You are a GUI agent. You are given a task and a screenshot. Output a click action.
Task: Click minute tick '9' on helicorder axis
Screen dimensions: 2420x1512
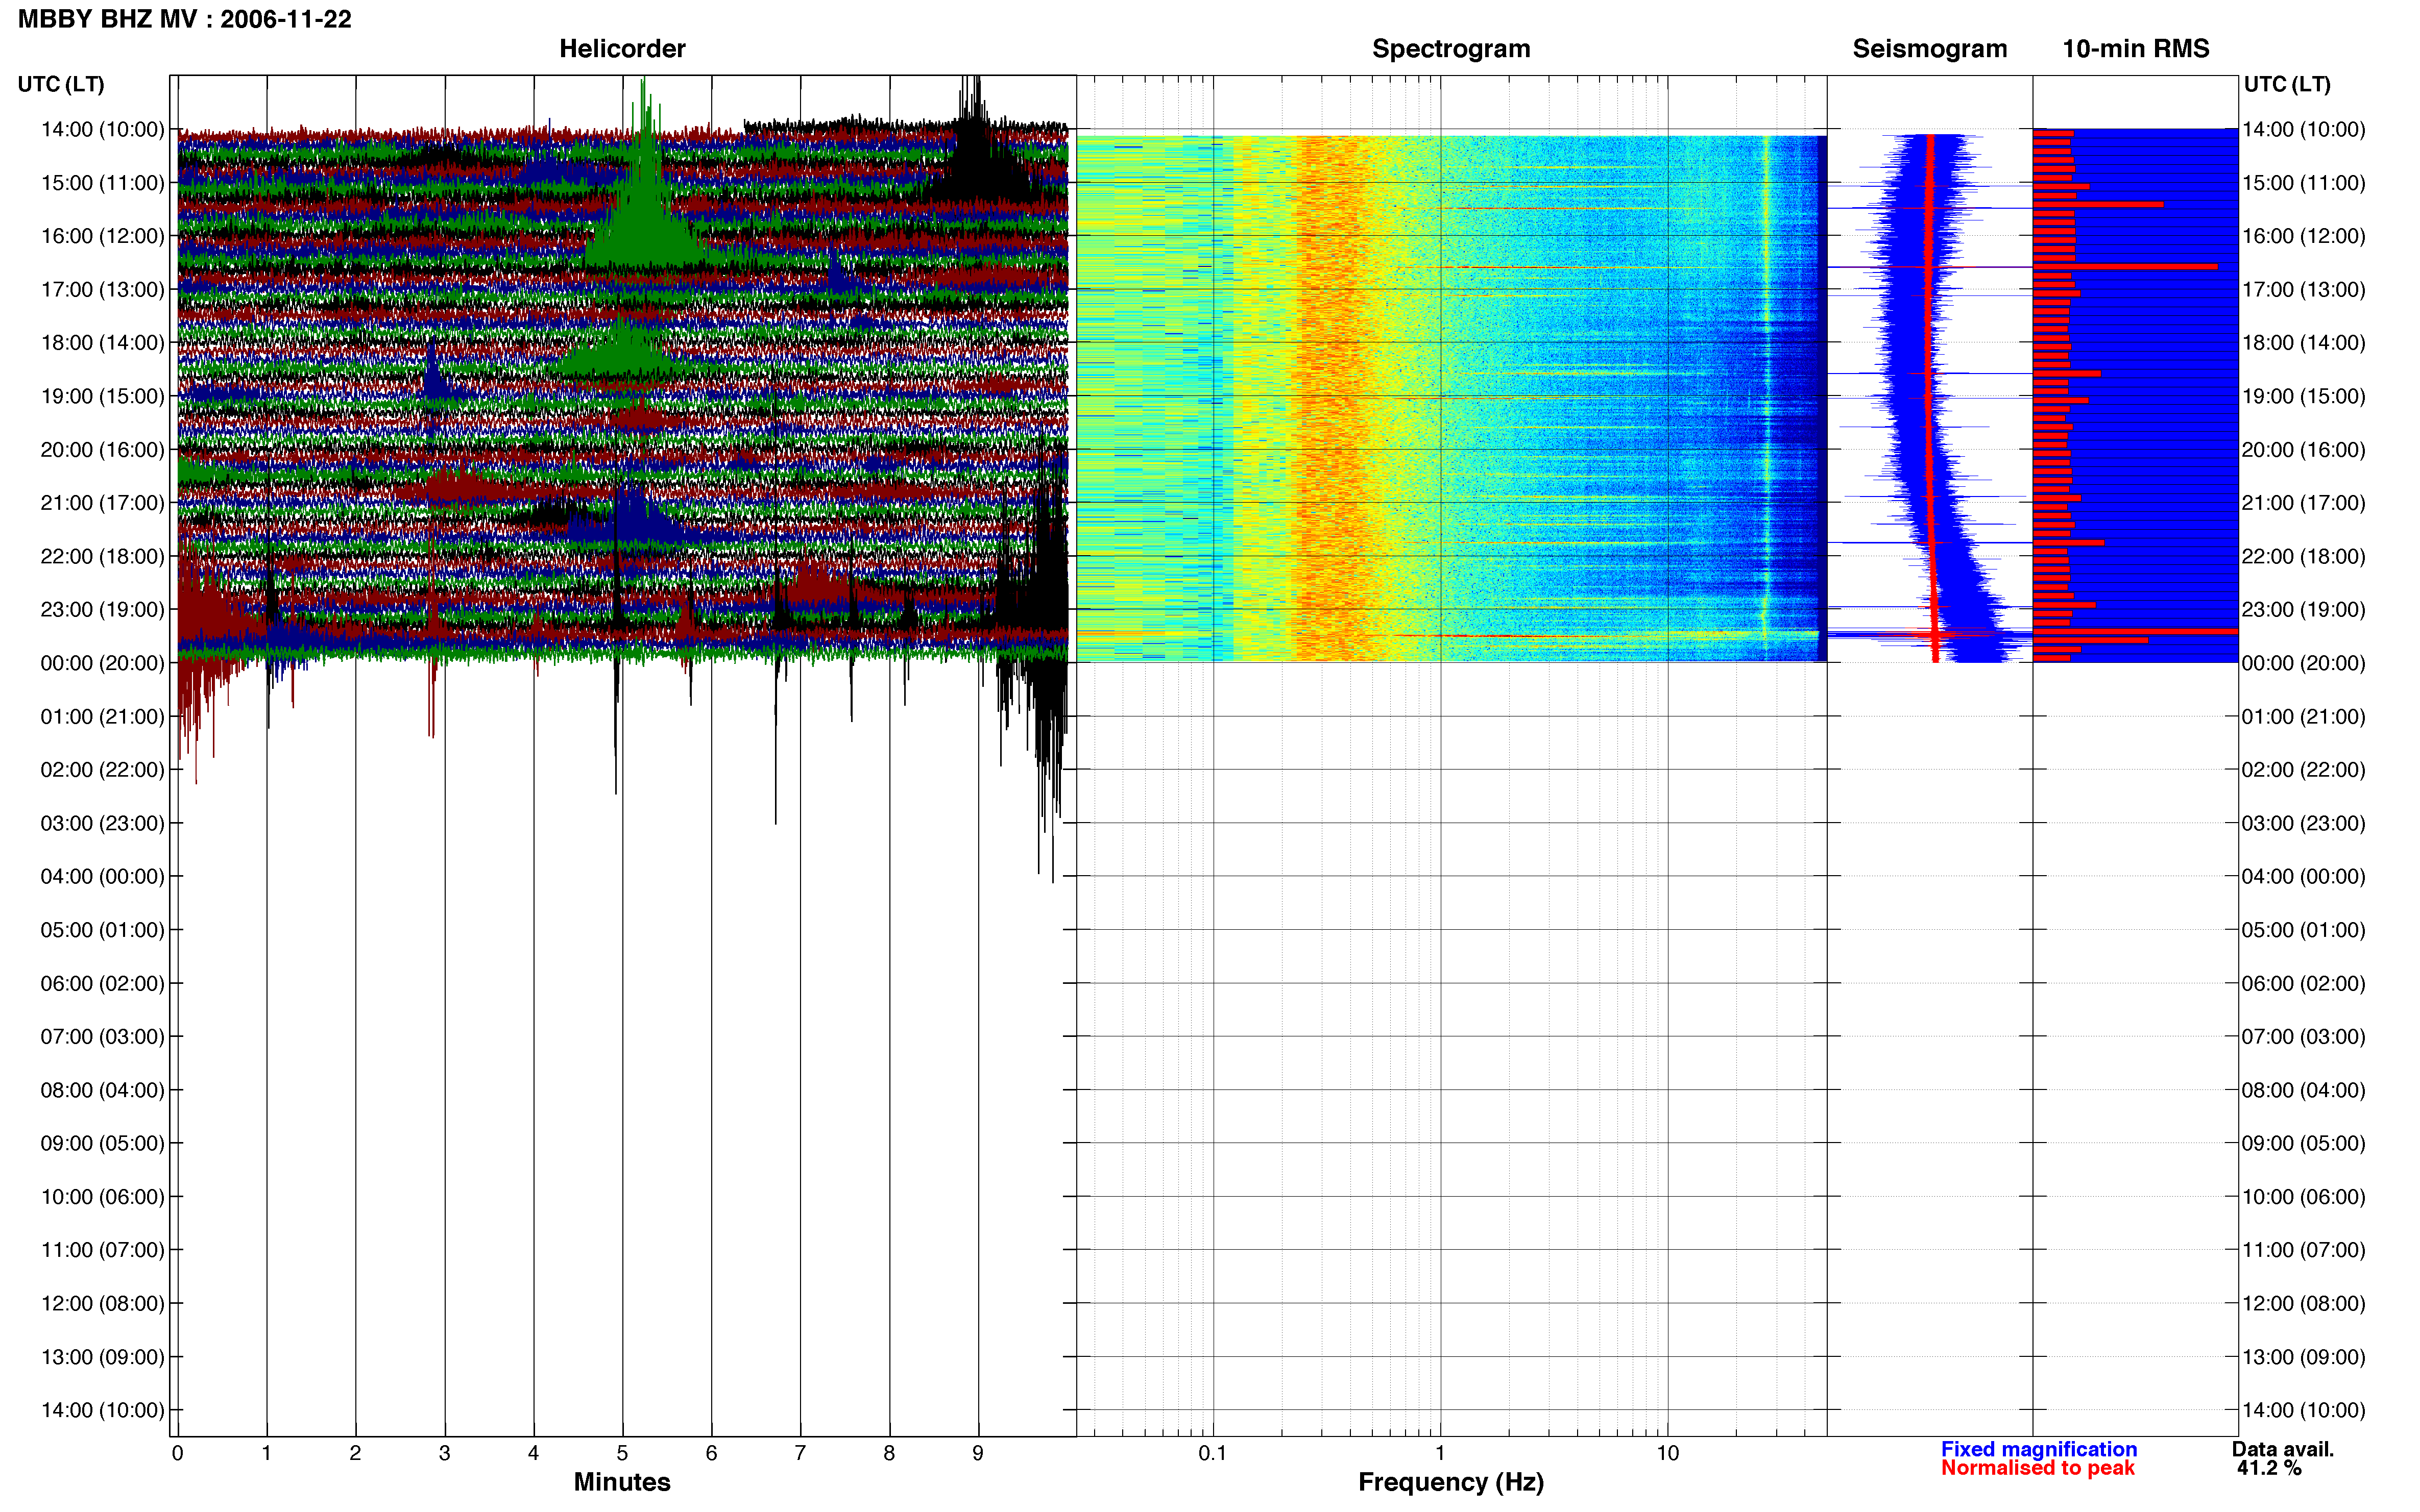[x=977, y=1453]
